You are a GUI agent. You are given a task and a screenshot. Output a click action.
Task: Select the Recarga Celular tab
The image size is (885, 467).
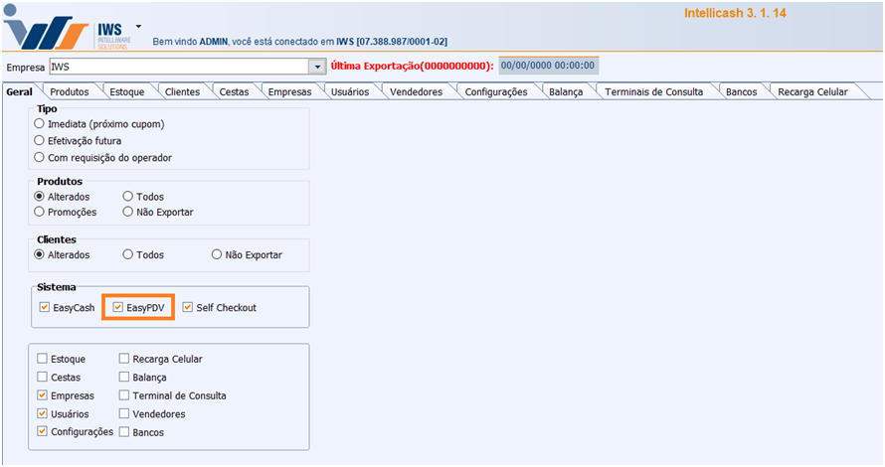[x=812, y=92]
